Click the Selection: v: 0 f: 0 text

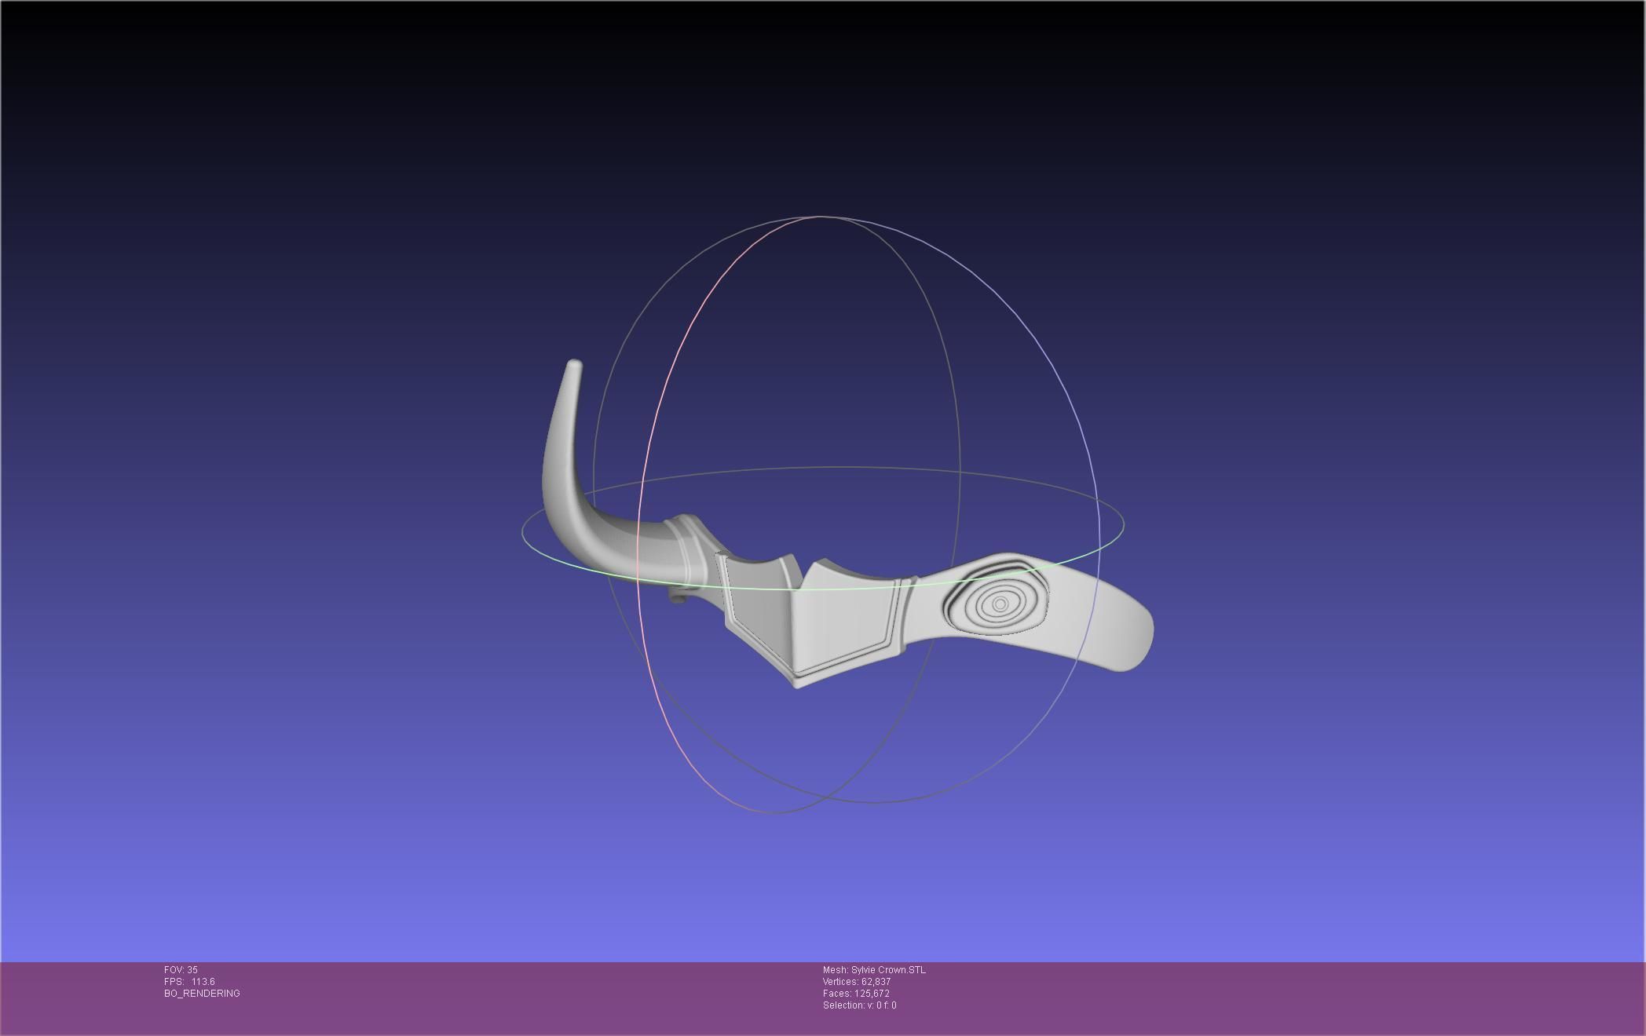point(859,1005)
